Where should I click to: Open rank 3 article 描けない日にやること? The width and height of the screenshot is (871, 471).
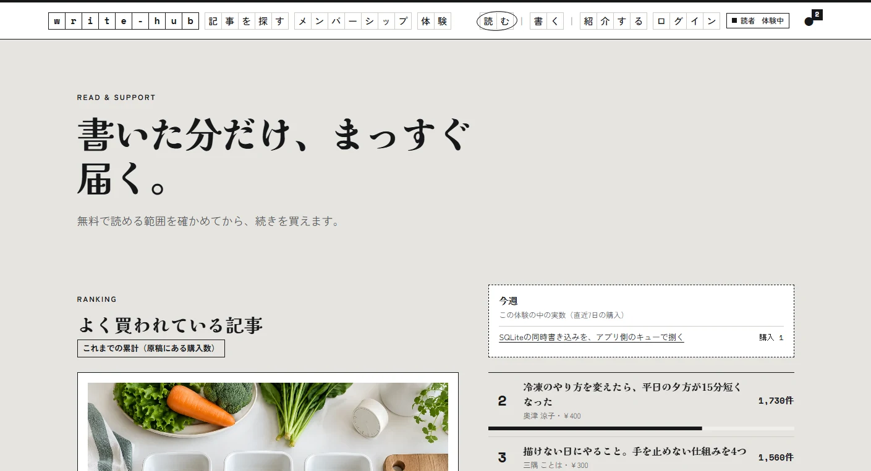tap(635, 451)
